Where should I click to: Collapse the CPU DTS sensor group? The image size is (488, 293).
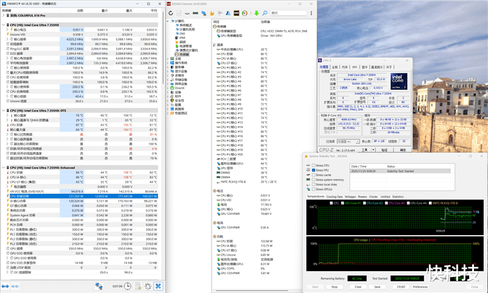pyautogui.click(x=3, y=110)
